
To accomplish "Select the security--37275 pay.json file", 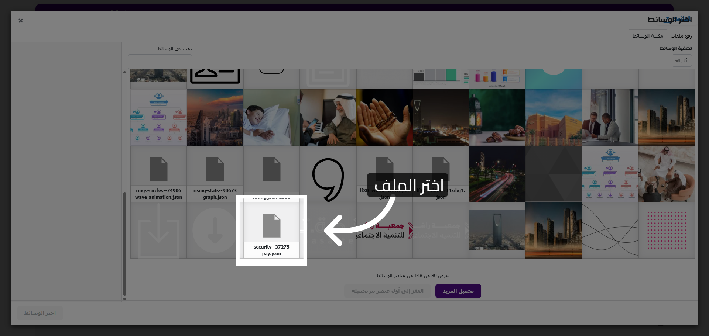I will pos(271,231).
